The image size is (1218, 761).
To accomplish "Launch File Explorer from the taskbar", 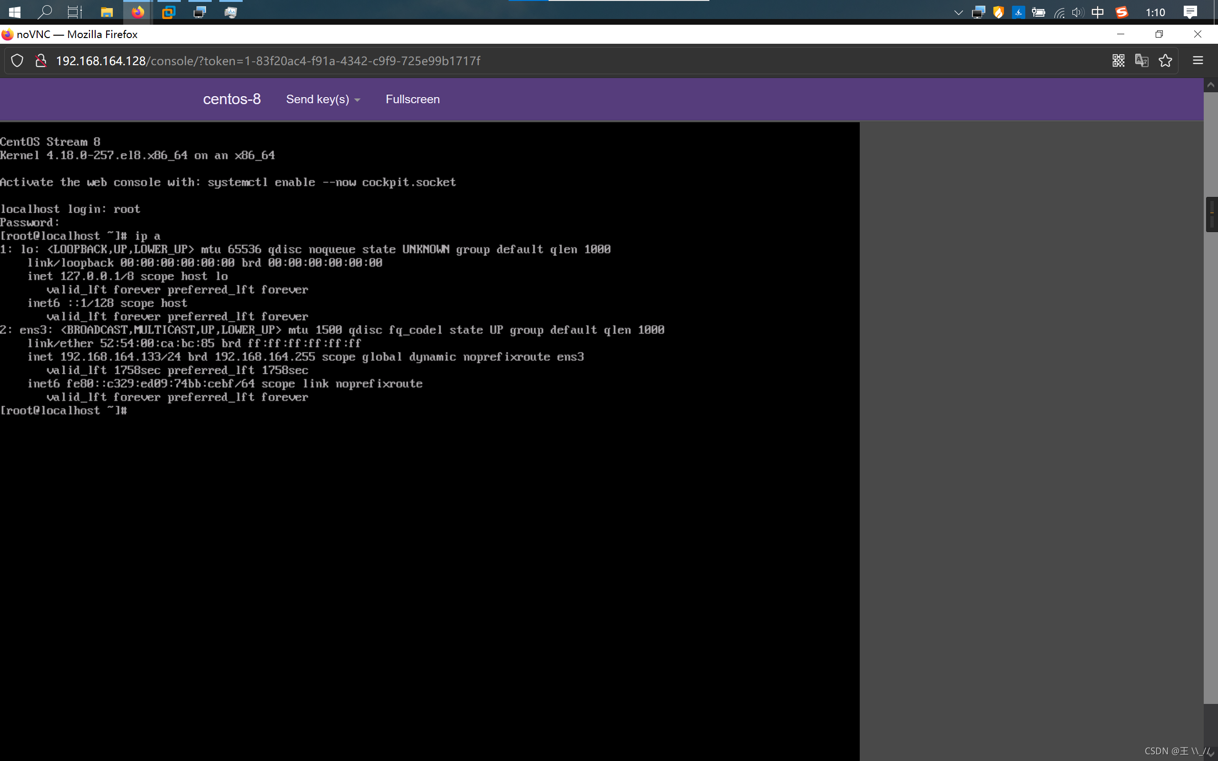I will 107,12.
